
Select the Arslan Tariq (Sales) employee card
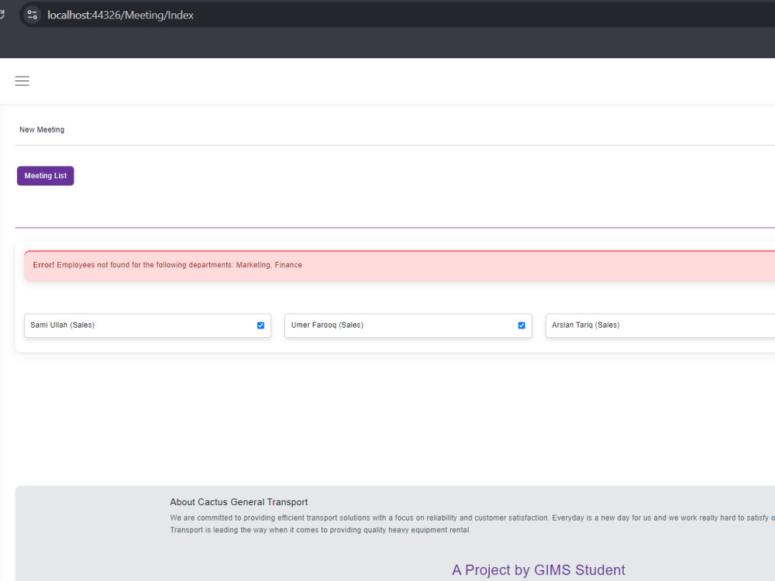(x=660, y=325)
